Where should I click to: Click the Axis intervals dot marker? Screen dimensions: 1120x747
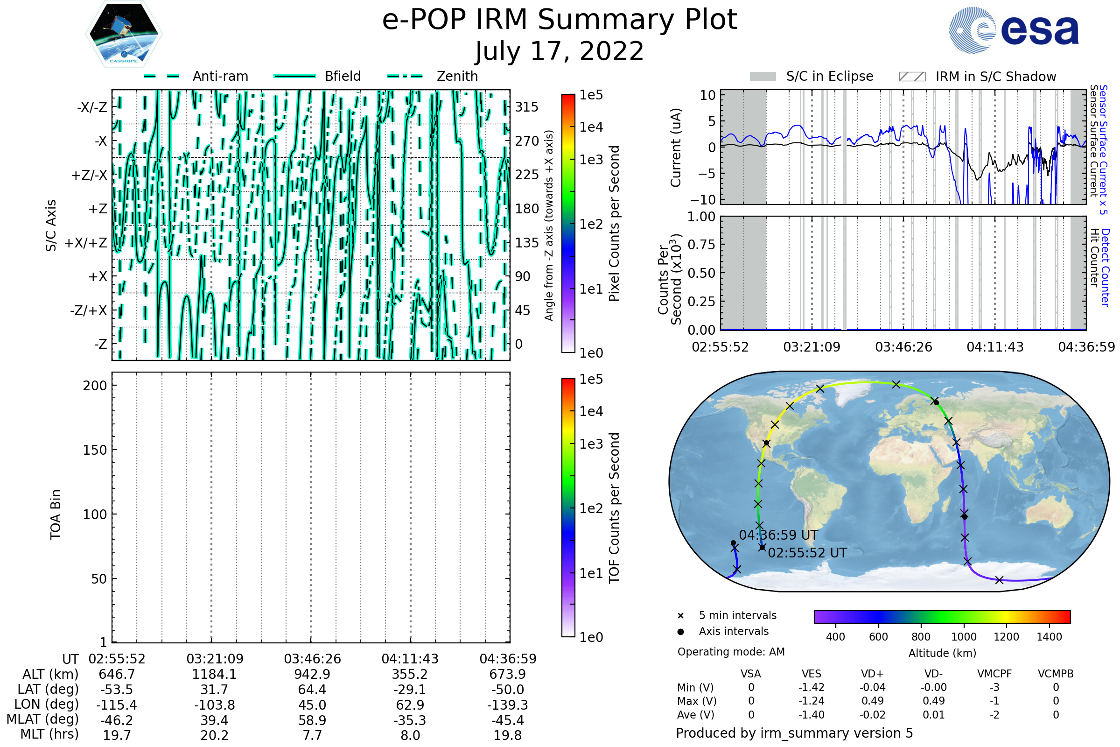[680, 632]
